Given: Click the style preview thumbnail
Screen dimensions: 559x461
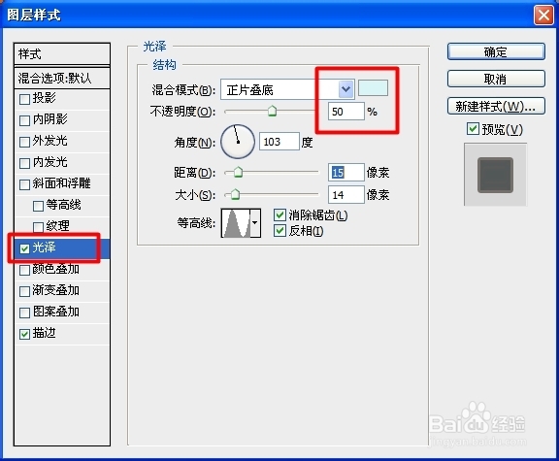Looking at the screenshot, I should (495, 175).
